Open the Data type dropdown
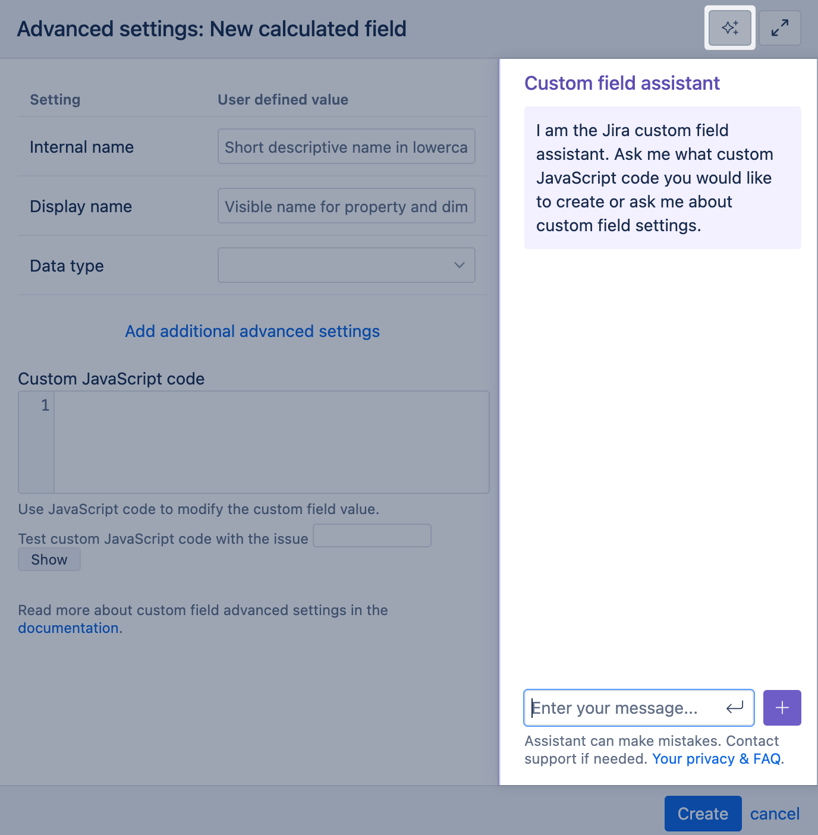Image resolution: width=818 pixels, height=835 pixels. tap(346, 265)
